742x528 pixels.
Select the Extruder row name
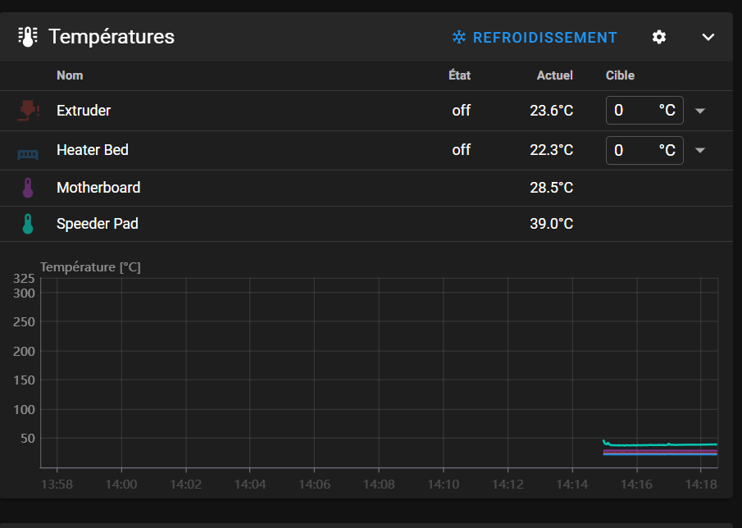click(84, 110)
